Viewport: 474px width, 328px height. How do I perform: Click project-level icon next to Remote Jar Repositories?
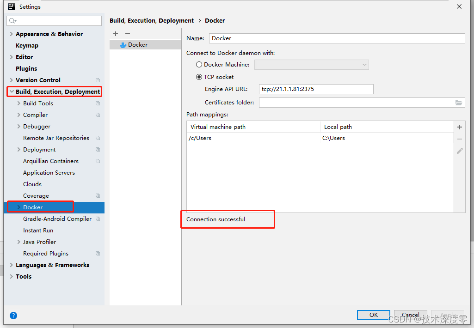[98, 138]
